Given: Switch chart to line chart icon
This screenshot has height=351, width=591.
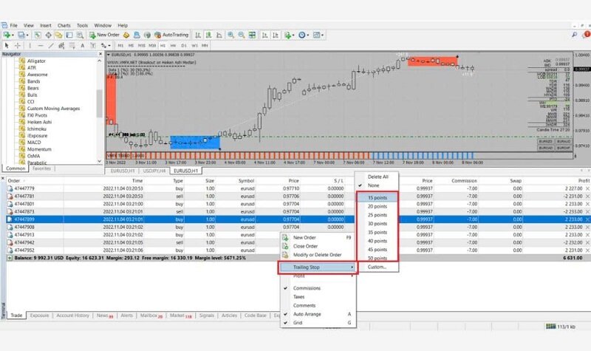Looking at the screenshot, I should tap(219, 35).
